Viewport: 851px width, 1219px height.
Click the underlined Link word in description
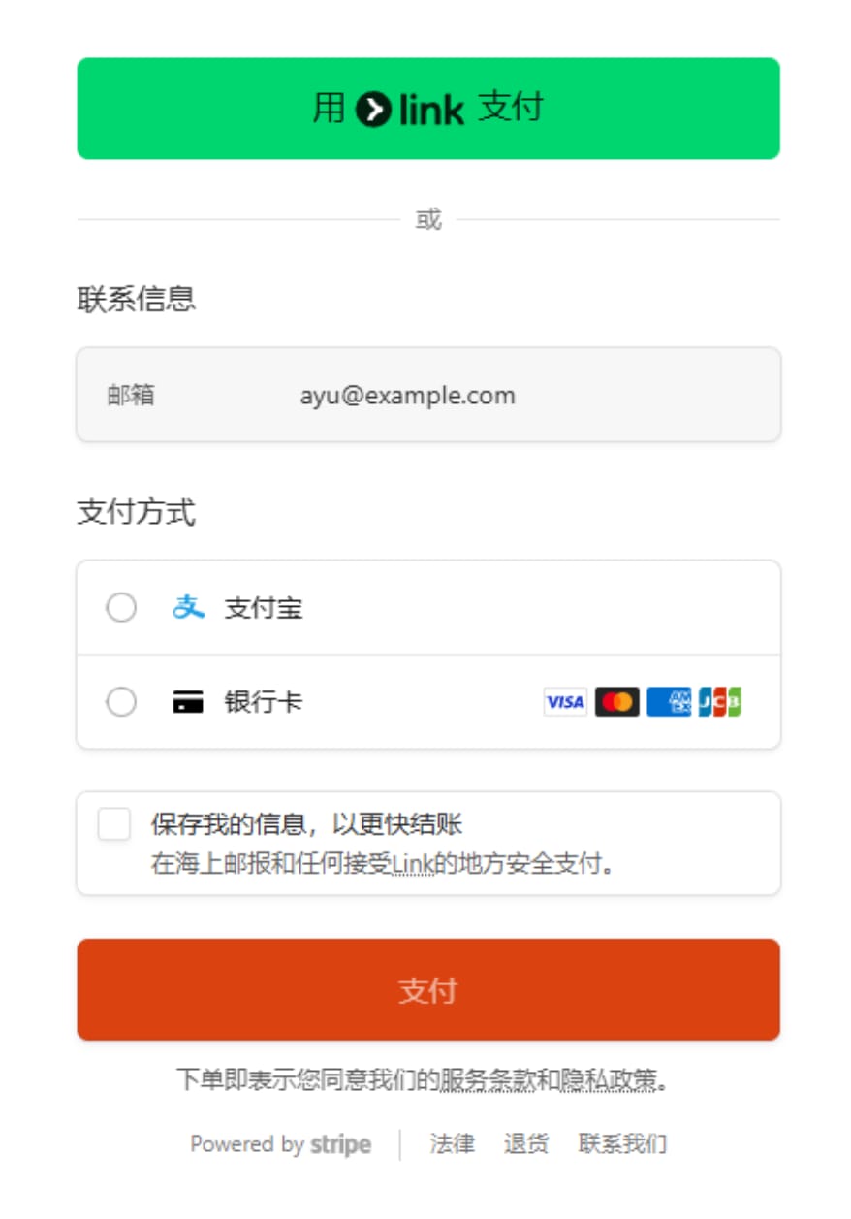[x=413, y=863]
